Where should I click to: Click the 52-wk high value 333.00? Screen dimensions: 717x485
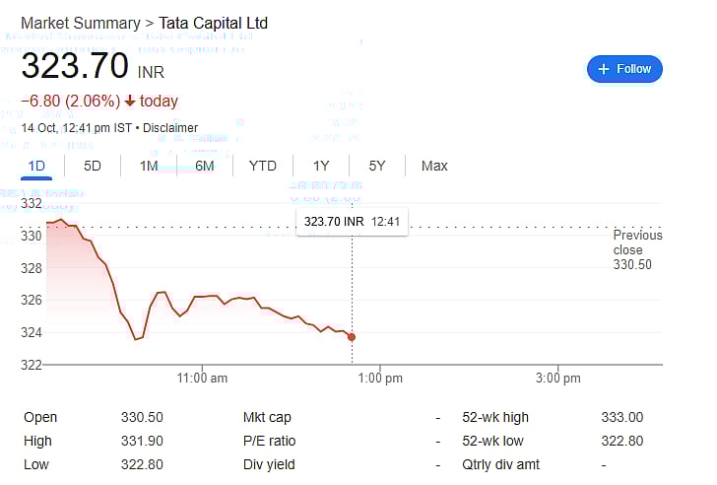(x=621, y=417)
